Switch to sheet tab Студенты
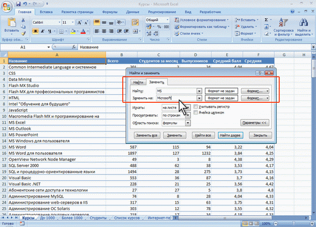The height and width of the screenshot is (227, 316). pyautogui.click(x=98, y=218)
